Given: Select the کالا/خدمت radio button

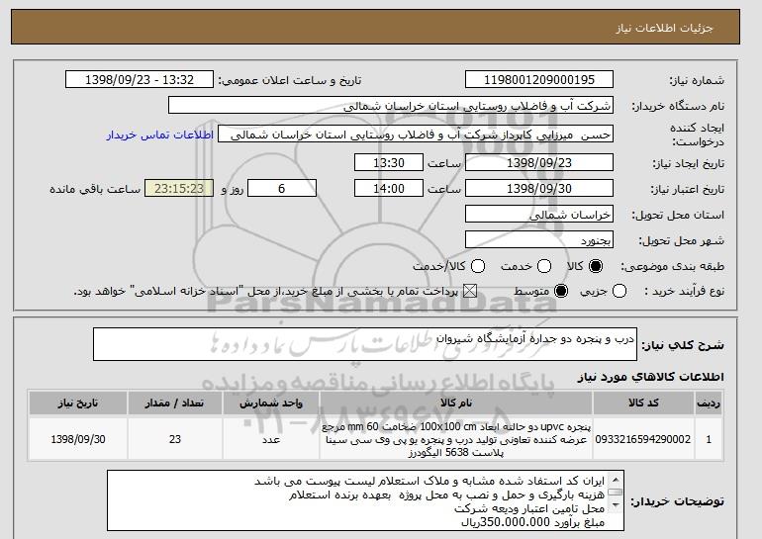Looking at the screenshot, I should [478, 266].
